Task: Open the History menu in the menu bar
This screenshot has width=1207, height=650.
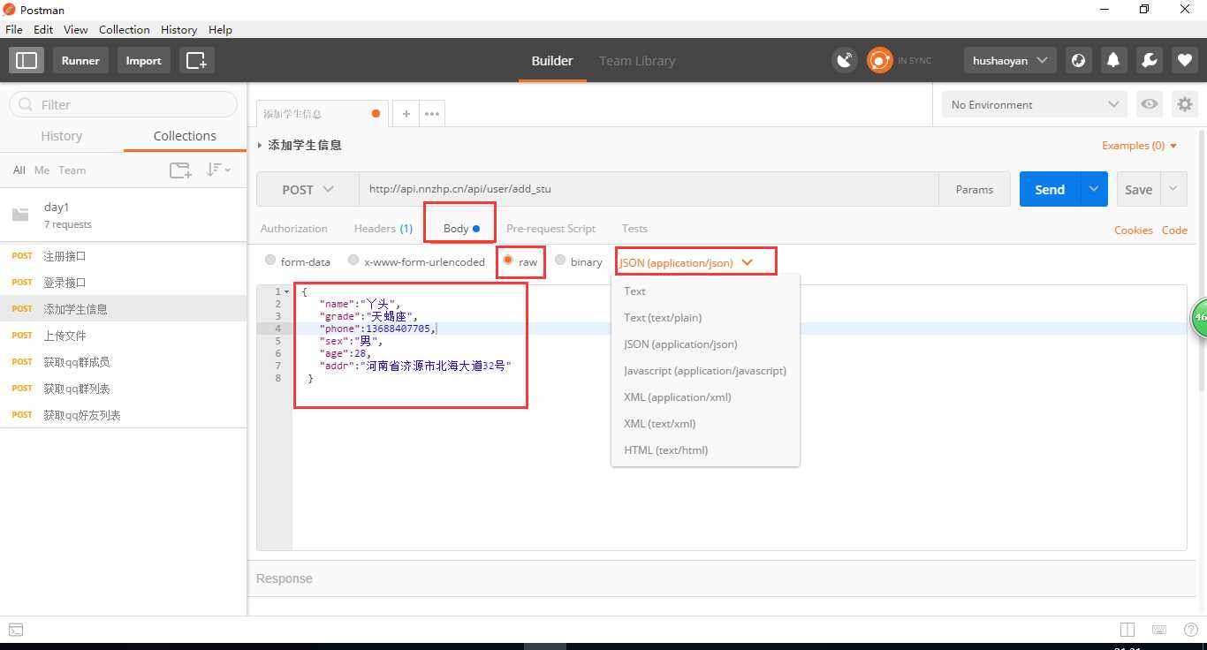Action: (x=178, y=29)
